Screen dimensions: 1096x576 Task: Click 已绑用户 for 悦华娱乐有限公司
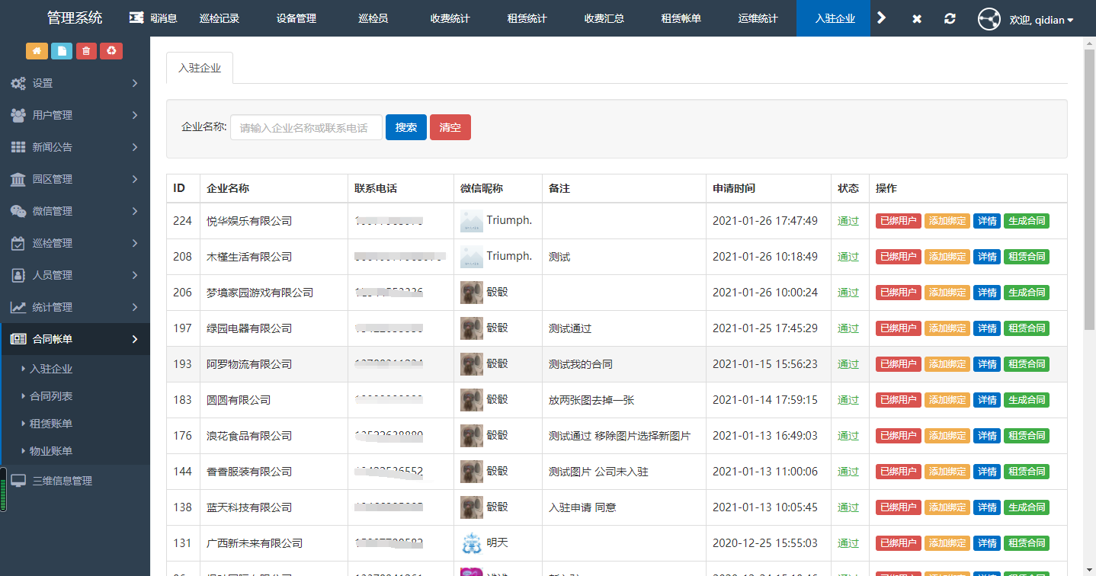click(899, 221)
